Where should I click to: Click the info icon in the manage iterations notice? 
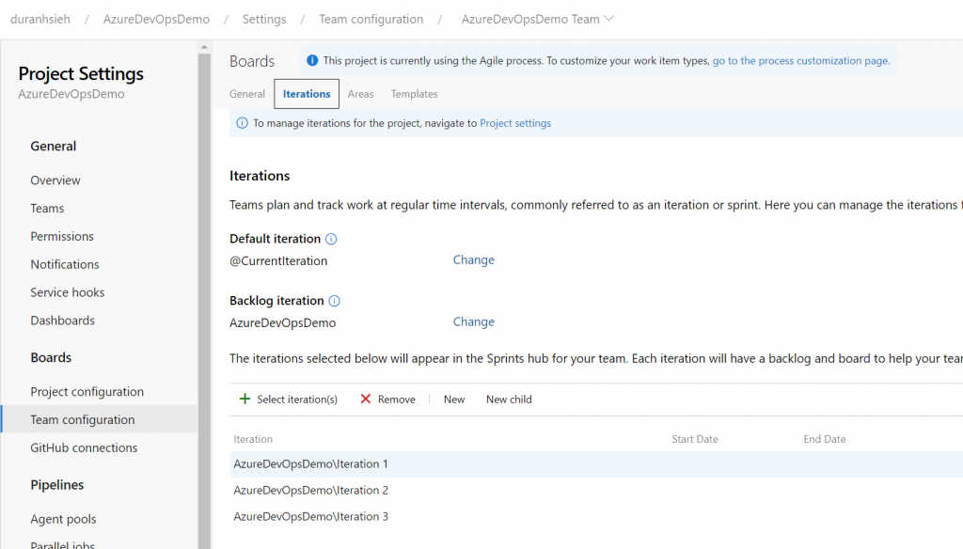coord(242,123)
